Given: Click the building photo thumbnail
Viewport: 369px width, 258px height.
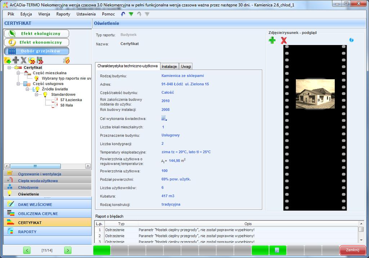Looking at the screenshot, I should click(315, 94).
